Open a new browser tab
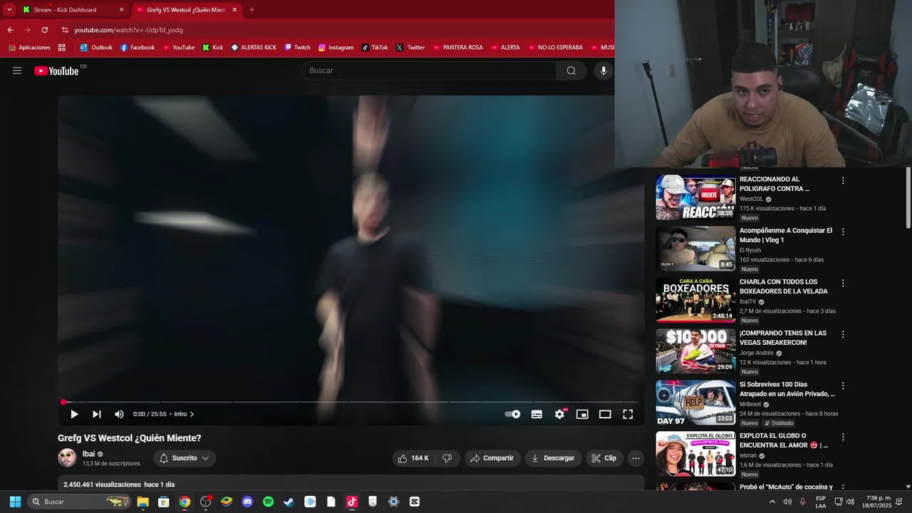The width and height of the screenshot is (912, 513). tap(252, 10)
